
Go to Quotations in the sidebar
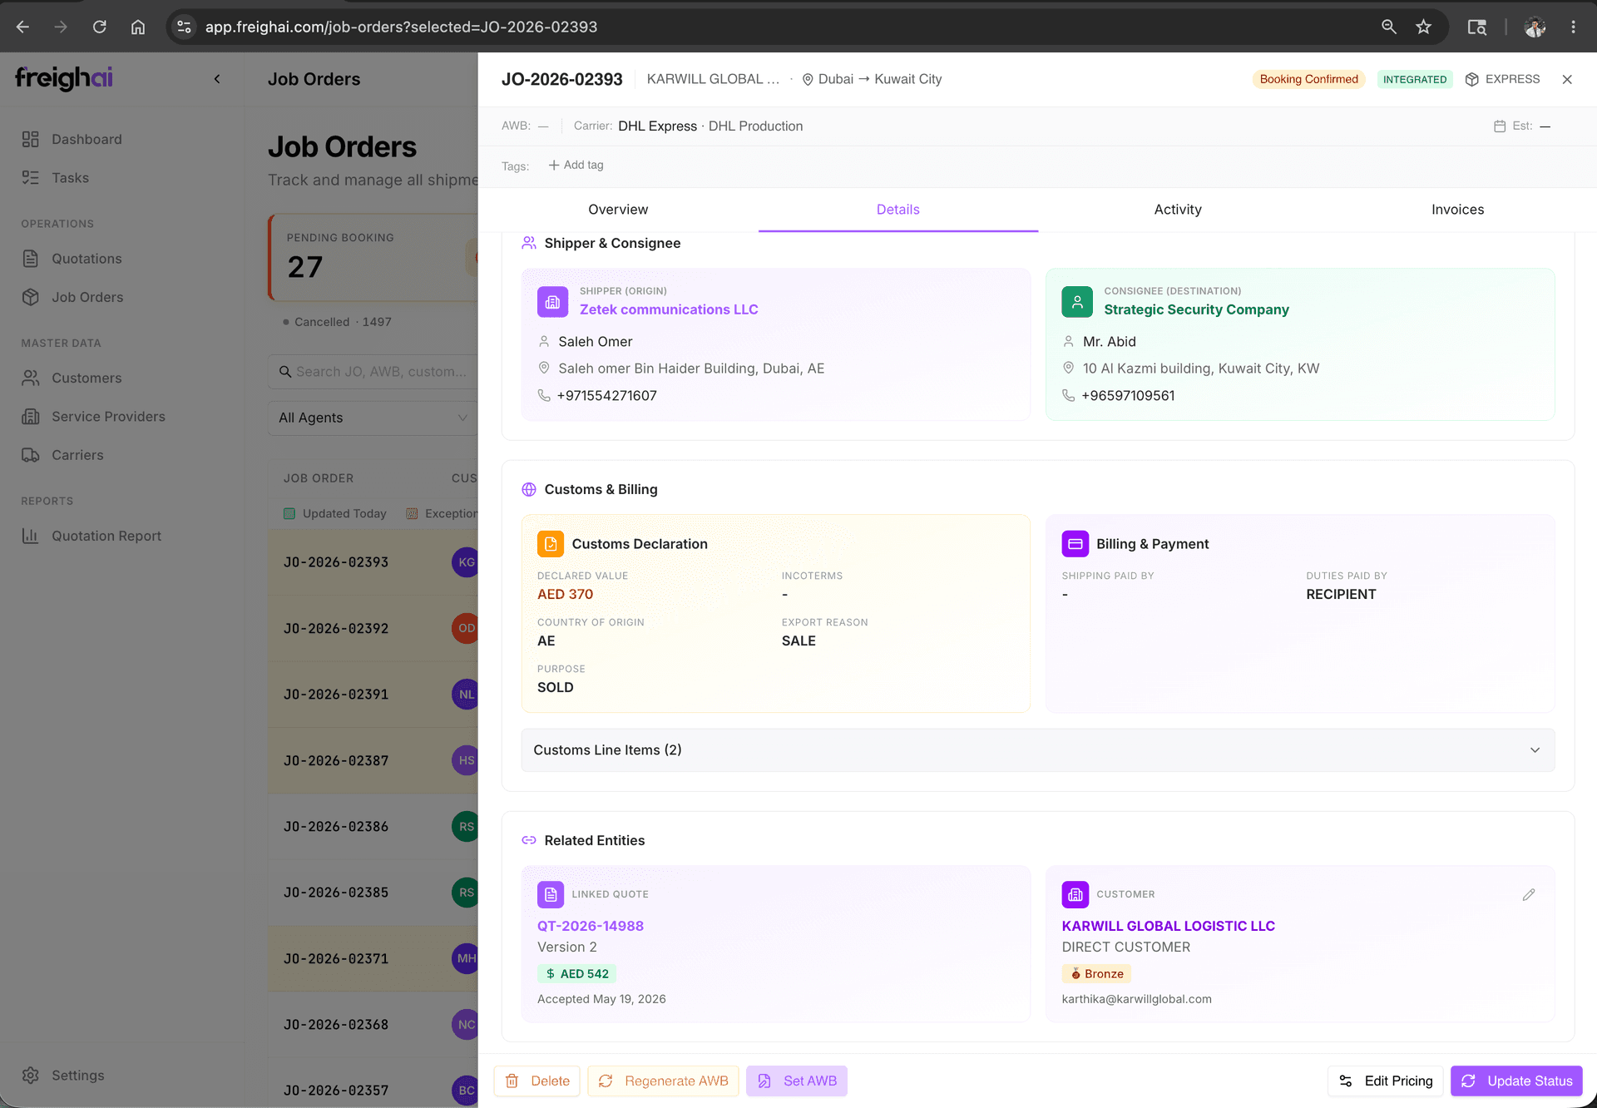[87, 259]
